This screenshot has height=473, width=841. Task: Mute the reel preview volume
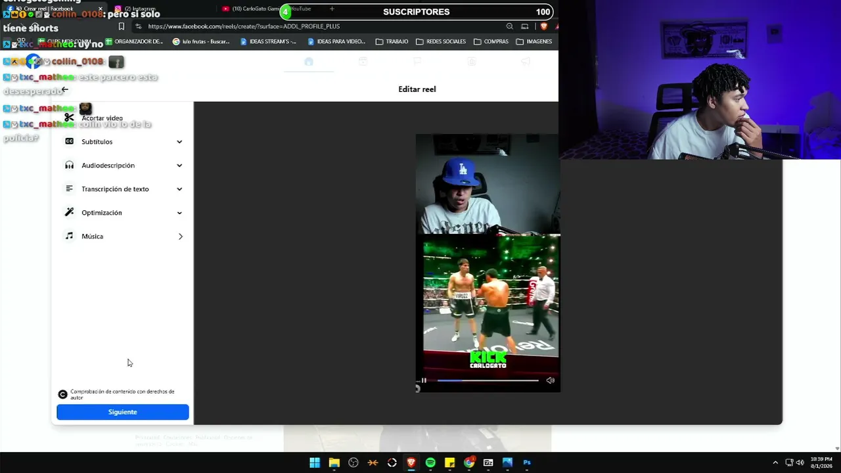pyautogui.click(x=550, y=380)
